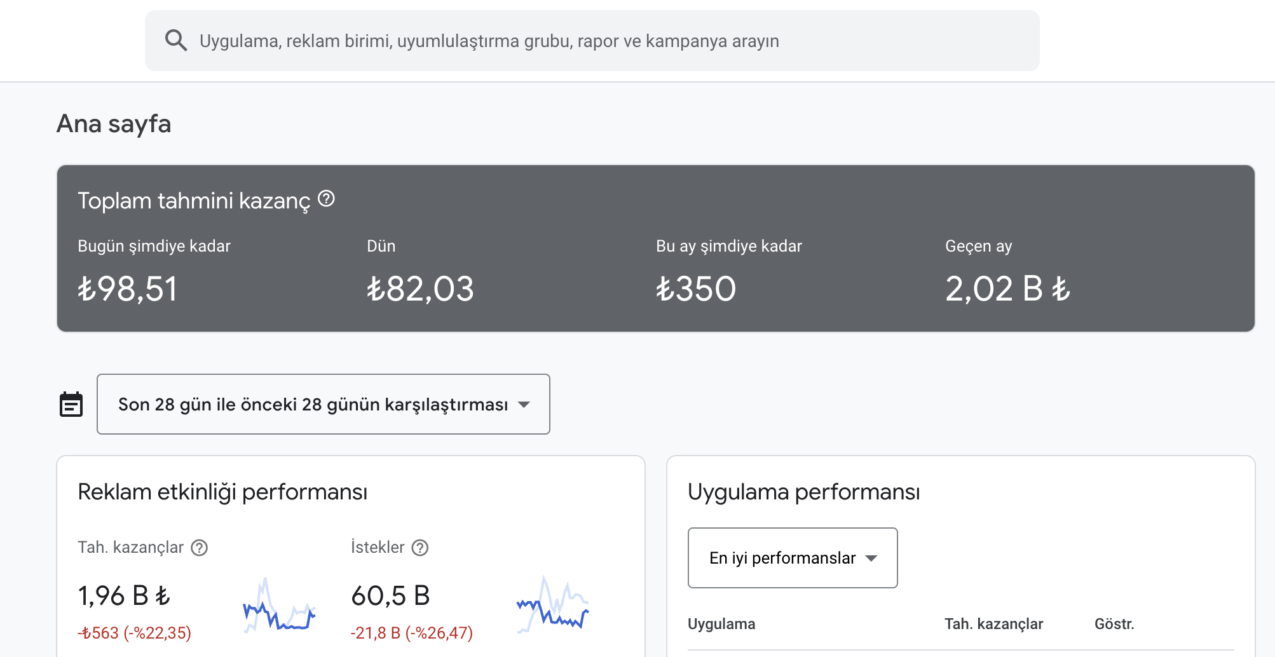Viewport: 1275px width, 657px height.
Task: Click the Bugün şimdiye kadar label
Action: (154, 247)
